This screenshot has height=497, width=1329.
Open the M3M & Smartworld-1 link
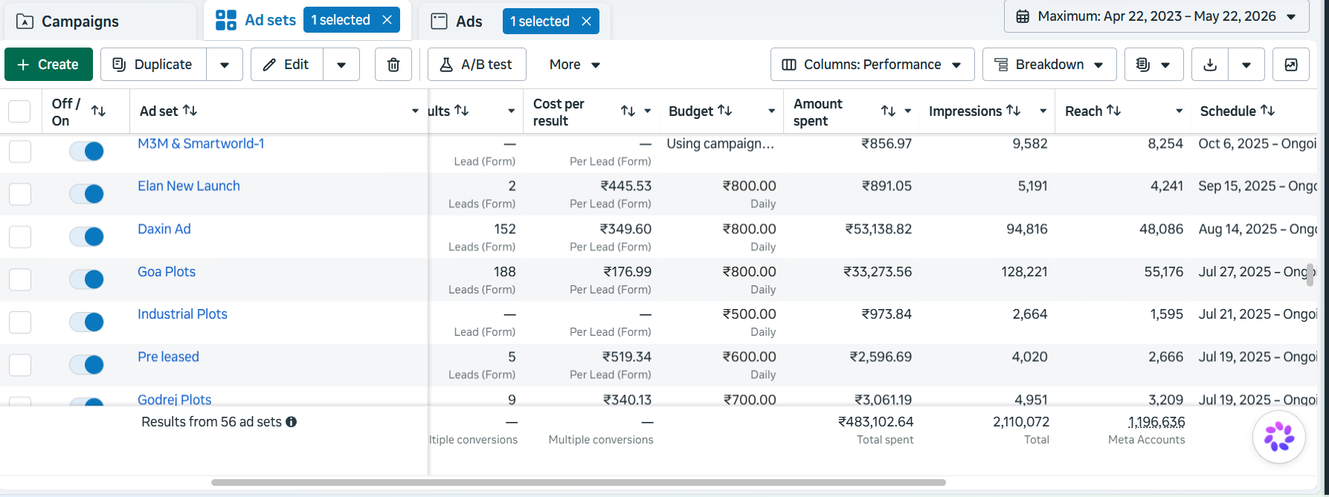click(x=201, y=143)
